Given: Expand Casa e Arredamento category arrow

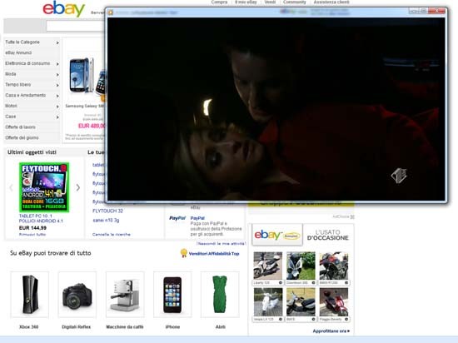Looking at the screenshot, I should pos(57,96).
